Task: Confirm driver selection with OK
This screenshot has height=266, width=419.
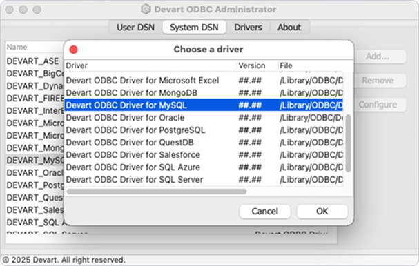Action: click(322, 212)
